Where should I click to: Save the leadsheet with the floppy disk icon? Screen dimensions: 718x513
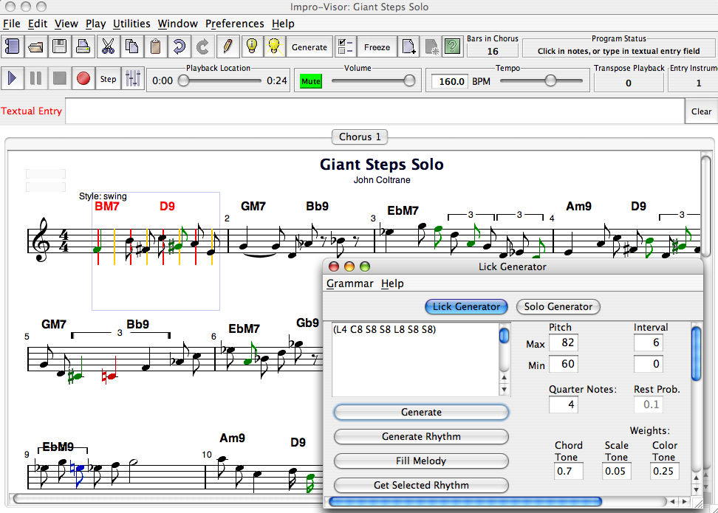pyautogui.click(x=60, y=47)
